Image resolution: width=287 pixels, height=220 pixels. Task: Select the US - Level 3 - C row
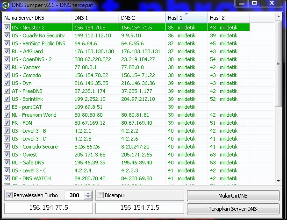(x=126, y=170)
